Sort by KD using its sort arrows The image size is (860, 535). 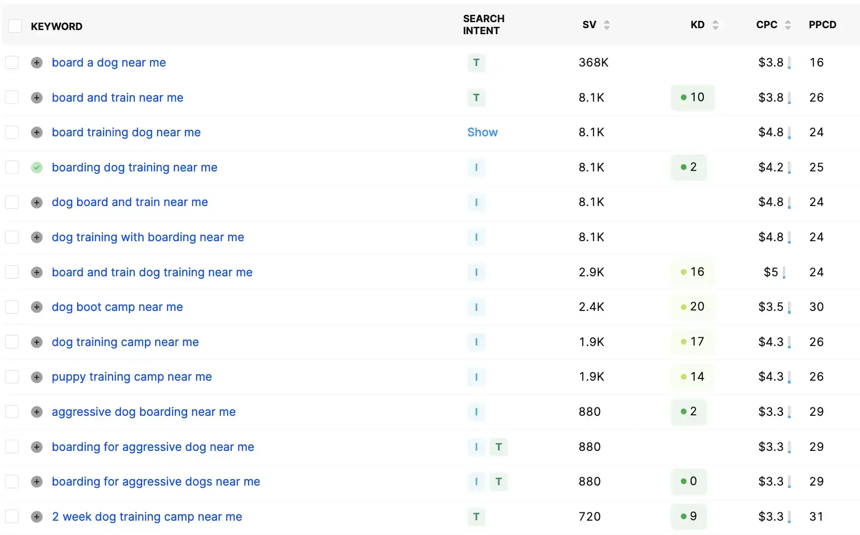715,25
